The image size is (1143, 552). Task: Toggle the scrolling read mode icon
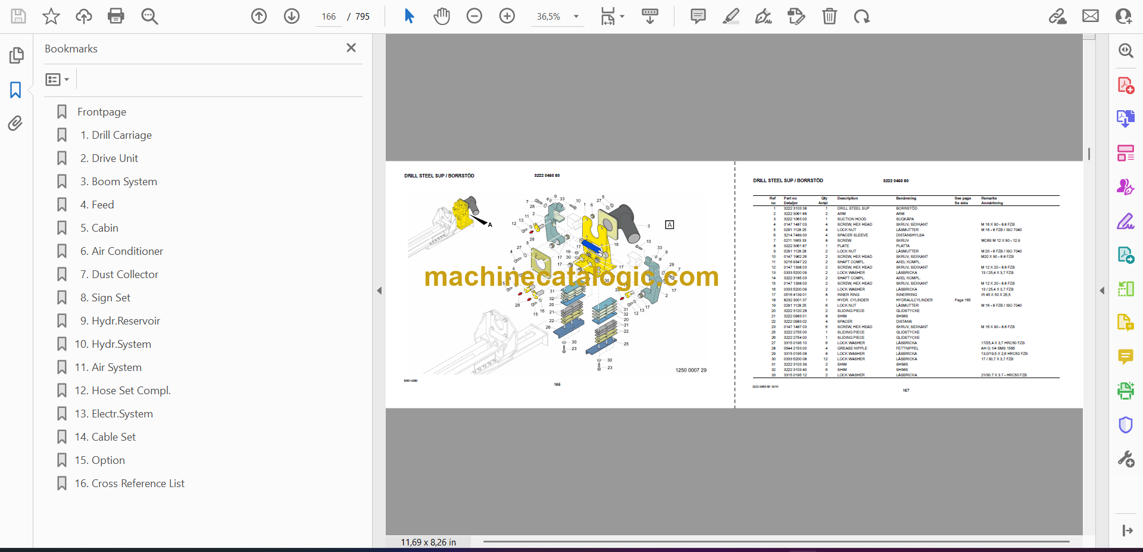[x=650, y=16]
